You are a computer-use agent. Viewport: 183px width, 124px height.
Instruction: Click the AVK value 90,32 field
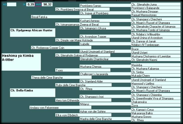[47, 5]
